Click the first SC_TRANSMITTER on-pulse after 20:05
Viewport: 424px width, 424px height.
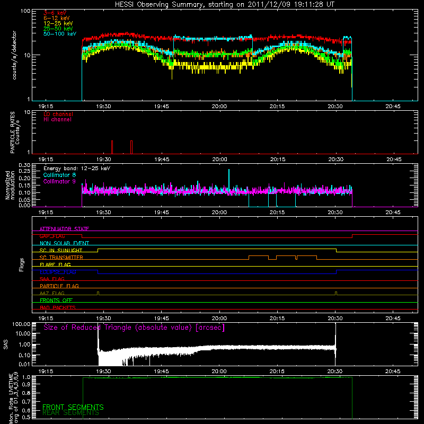point(259,258)
